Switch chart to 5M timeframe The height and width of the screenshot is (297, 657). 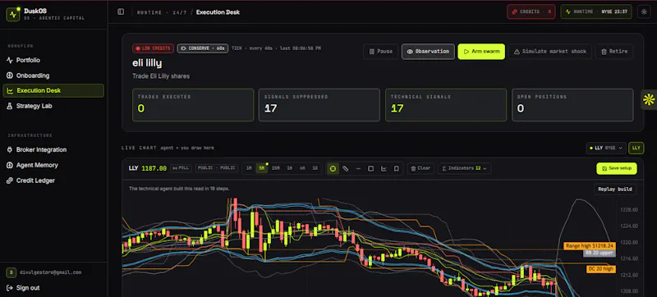(x=262, y=168)
